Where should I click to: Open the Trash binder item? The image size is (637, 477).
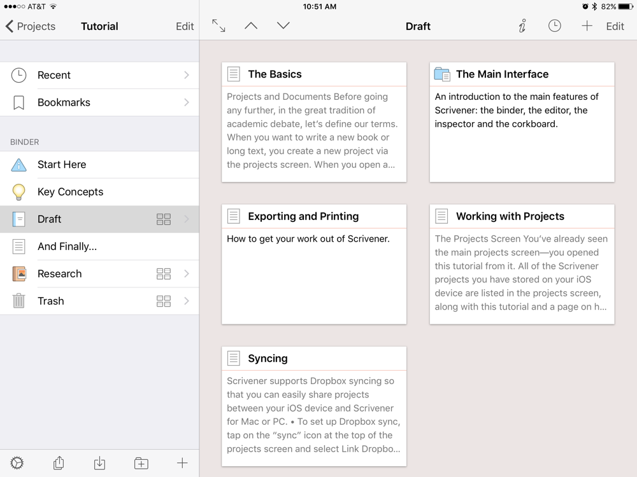[x=99, y=301]
